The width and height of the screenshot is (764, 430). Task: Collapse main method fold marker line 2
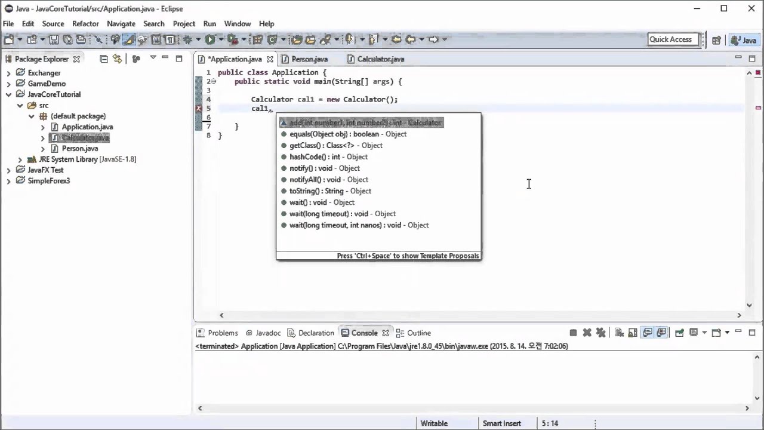213,81
